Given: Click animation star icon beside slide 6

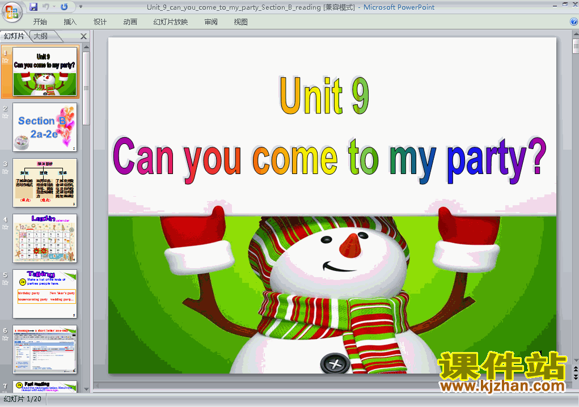Looking at the screenshot, I should click(x=5, y=338).
